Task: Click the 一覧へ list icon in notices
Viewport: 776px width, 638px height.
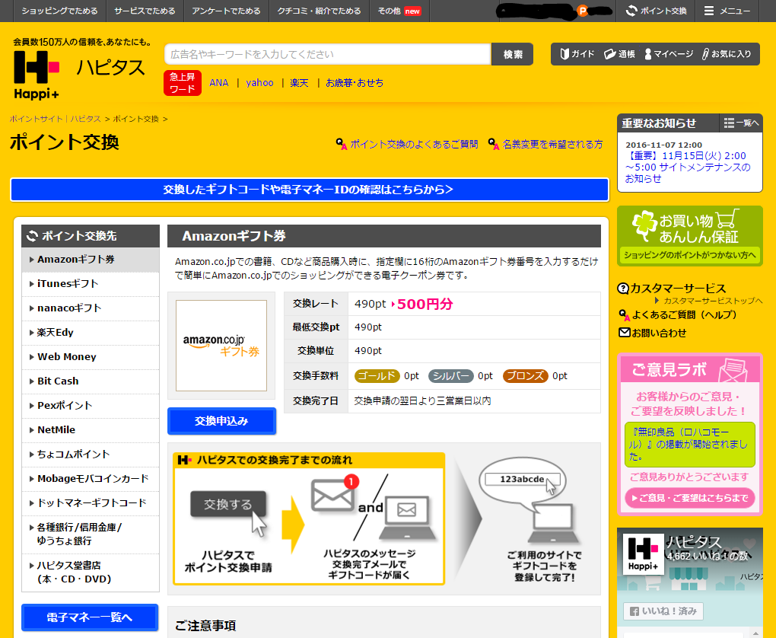Action: [x=741, y=123]
